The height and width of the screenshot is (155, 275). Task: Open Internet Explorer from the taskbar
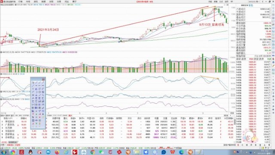(x=66, y=152)
